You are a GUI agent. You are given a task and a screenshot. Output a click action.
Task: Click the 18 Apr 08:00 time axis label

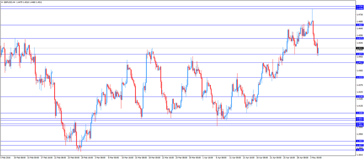[262, 158]
